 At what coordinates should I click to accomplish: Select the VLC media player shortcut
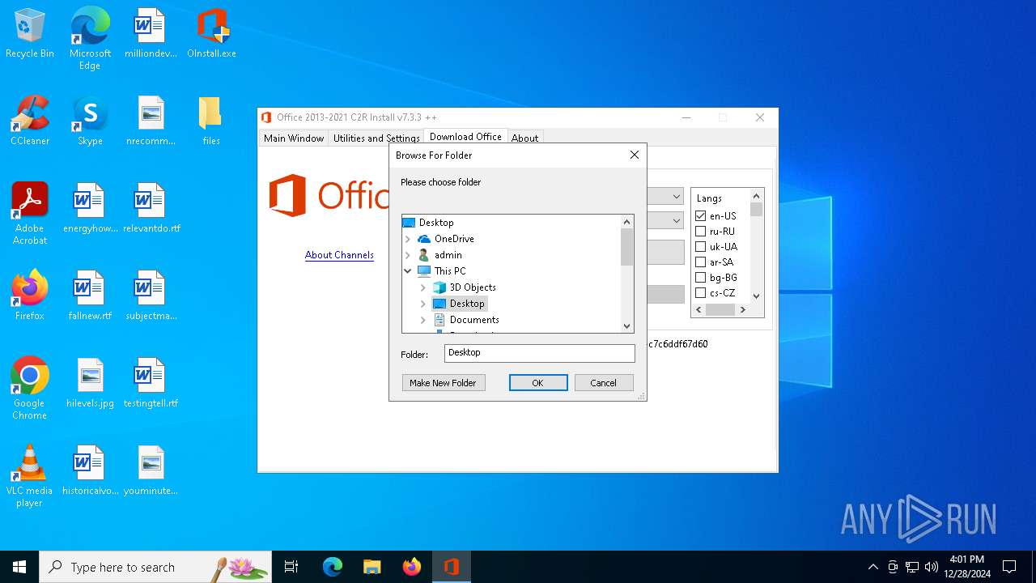[30, 476]
